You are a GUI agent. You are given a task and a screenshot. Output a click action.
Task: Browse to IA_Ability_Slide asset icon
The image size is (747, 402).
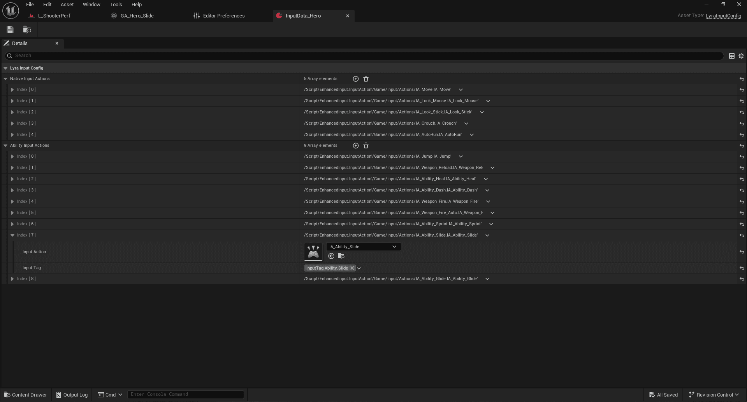[341, 256]
